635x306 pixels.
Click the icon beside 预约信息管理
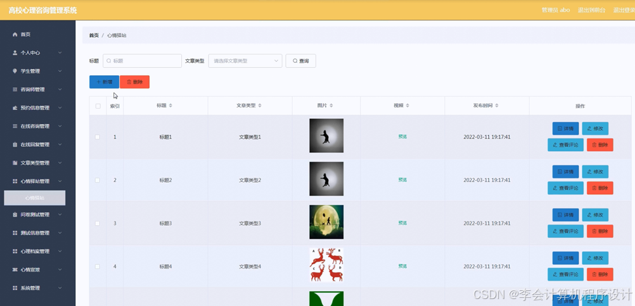15,108
